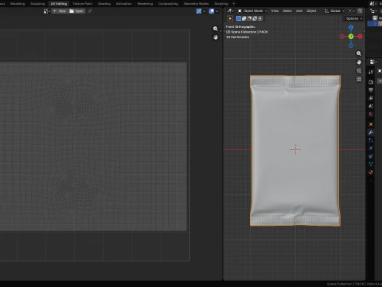This screenshot has height=287, width=382.
Task: Open the Output properties tab icon
Action: point(371,90)
